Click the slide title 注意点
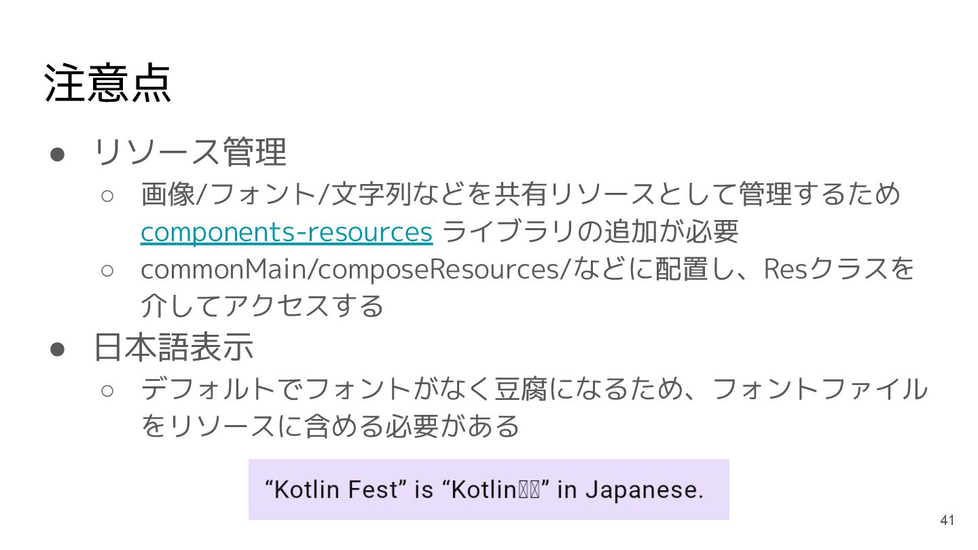This screenshot has width=978, height=550. [107, 83]
